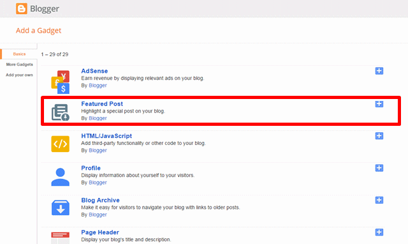Click 'Display your blog's title and description' text
The width and height of the screenshot is (408, 244).
tap(126, 240)
